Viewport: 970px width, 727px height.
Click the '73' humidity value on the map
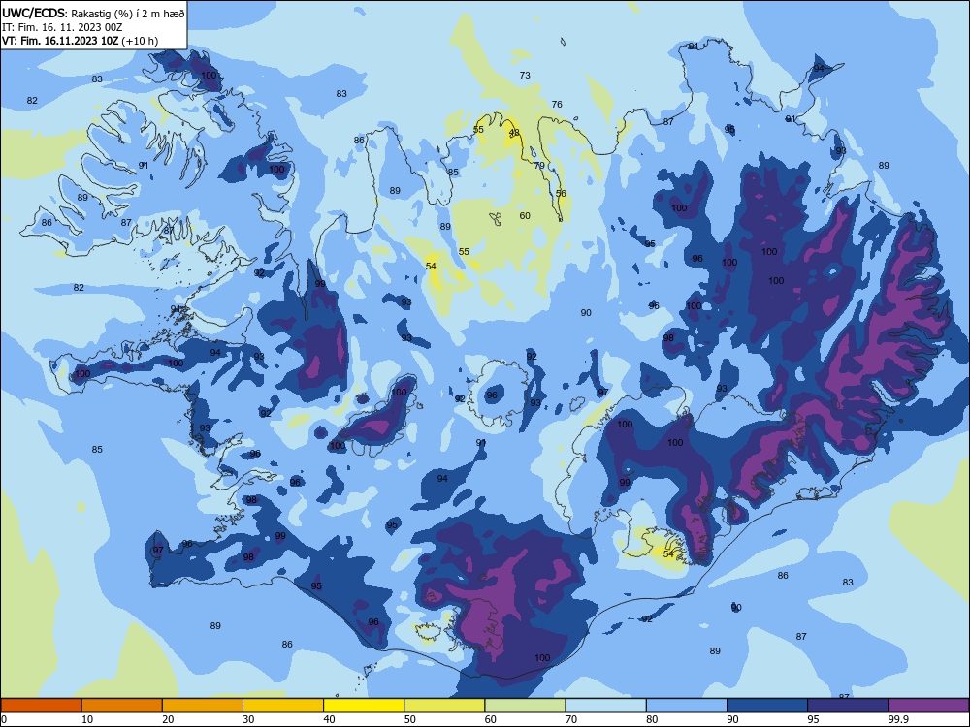click(525, 75)
